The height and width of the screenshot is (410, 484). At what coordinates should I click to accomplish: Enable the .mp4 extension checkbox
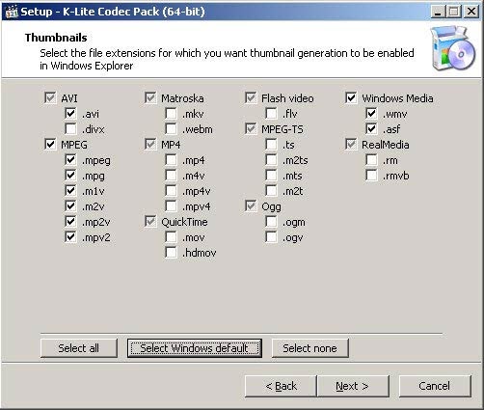pyautogui.click(x=171, y=159)
